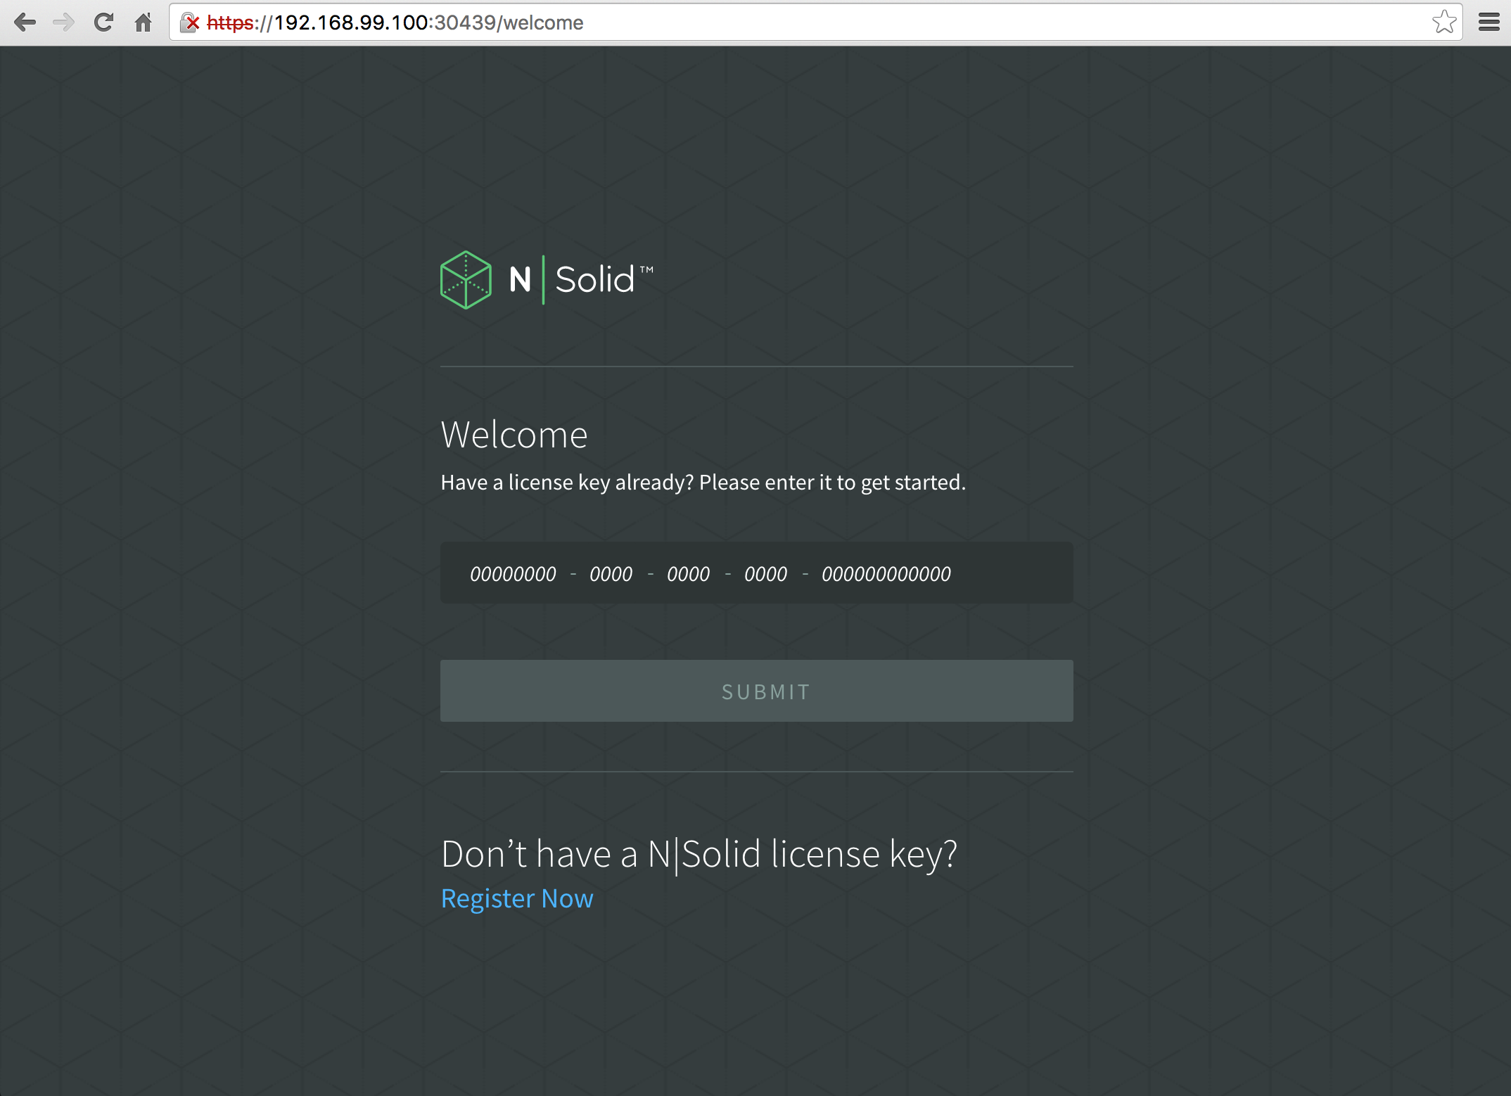Image resolution: width=1511 pixels, height=1096 pixels.
Task: Click the Welcome heading
Action: coord(514,435)
